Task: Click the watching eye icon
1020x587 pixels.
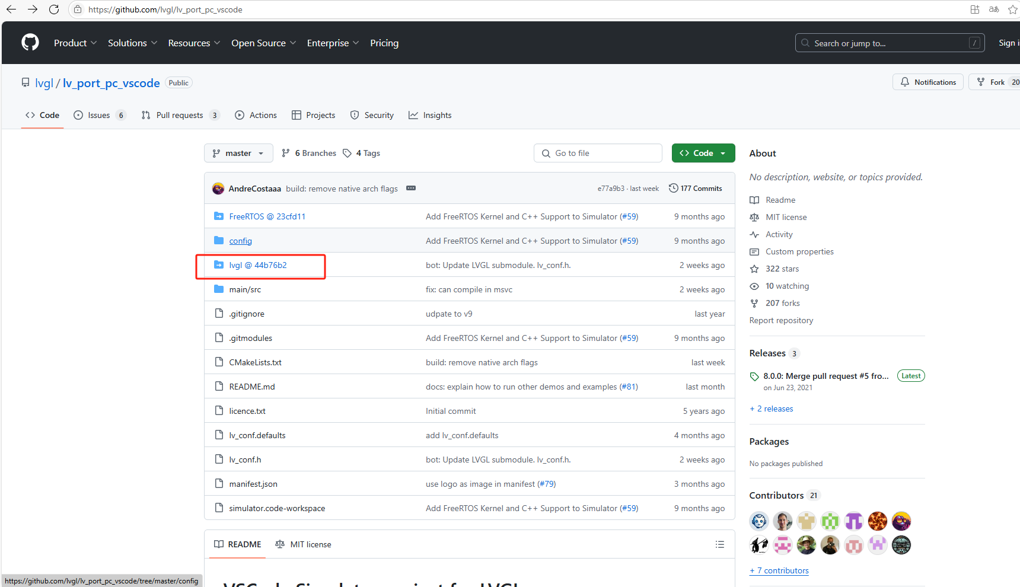Action: 754,286
